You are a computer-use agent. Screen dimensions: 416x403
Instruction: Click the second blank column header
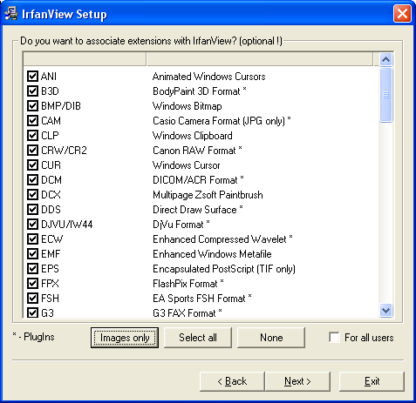[260, 59]
